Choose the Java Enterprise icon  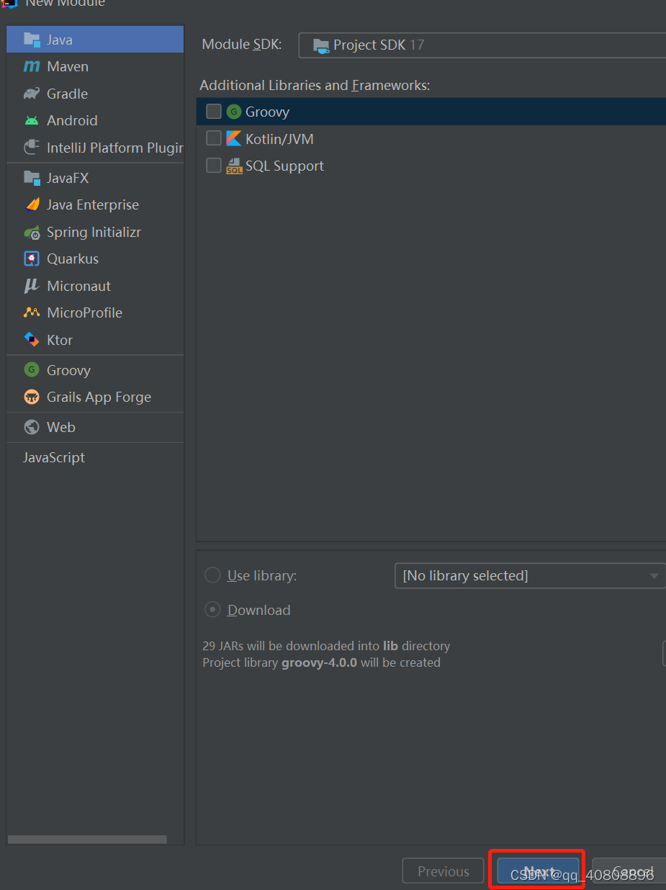[x=32, y=204]
